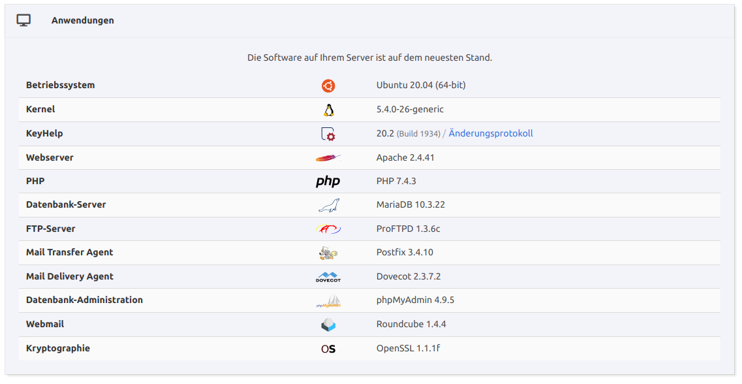Viewport: 742px width, 384px height.
Task: Click the Postfix mail icon
Action: pos(328,253)
